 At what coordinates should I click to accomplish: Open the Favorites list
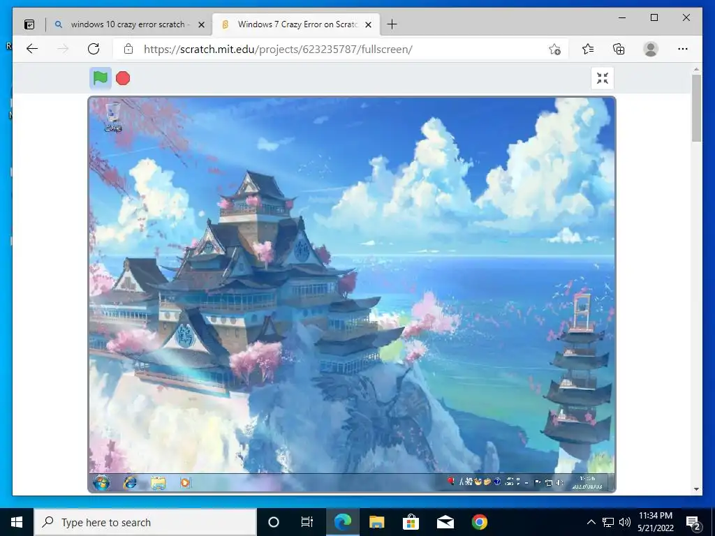coord(588,50)
